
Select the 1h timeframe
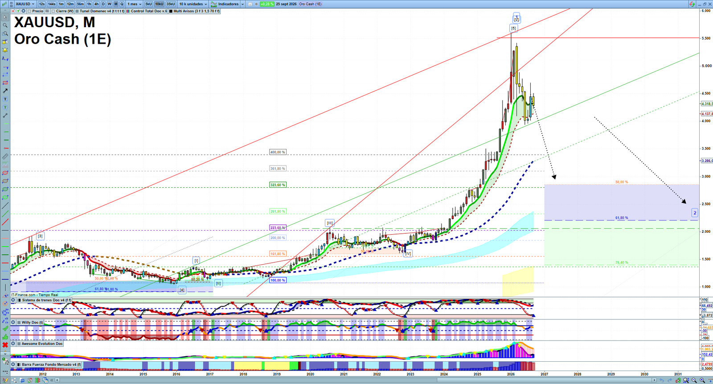(89, 4)
